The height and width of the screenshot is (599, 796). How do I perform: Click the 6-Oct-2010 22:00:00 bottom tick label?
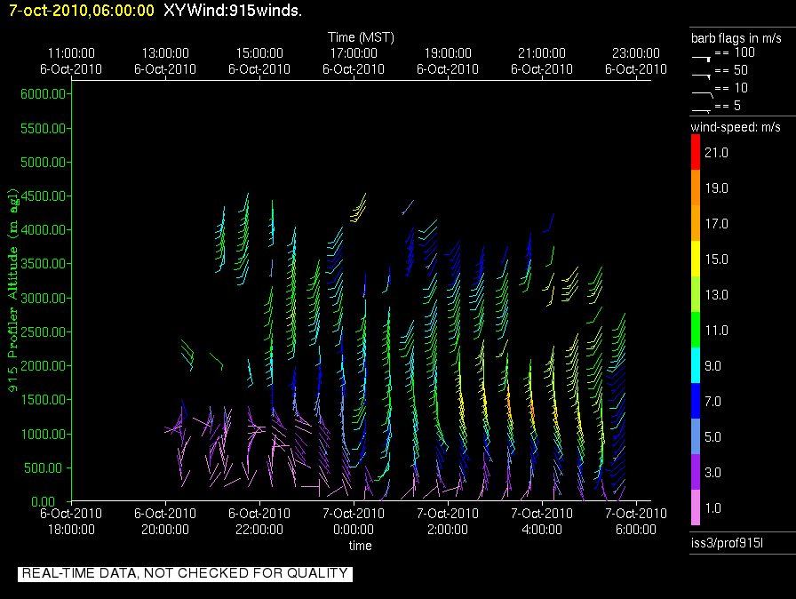click(259, 522)
